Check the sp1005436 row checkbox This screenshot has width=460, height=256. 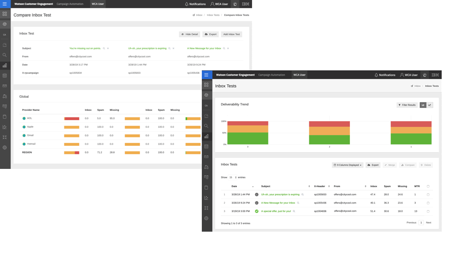point(428,203)
